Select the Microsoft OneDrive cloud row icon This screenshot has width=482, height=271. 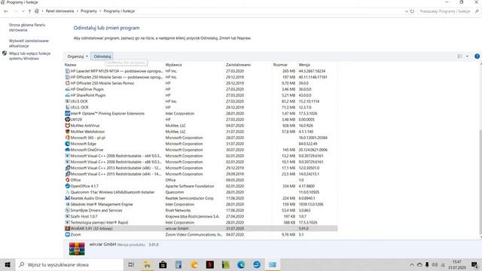[x=67, y=150]
